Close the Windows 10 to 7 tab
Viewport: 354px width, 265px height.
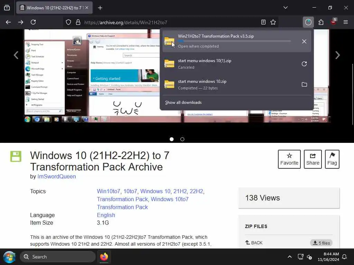pyautogui.click(x=87, y=8)
